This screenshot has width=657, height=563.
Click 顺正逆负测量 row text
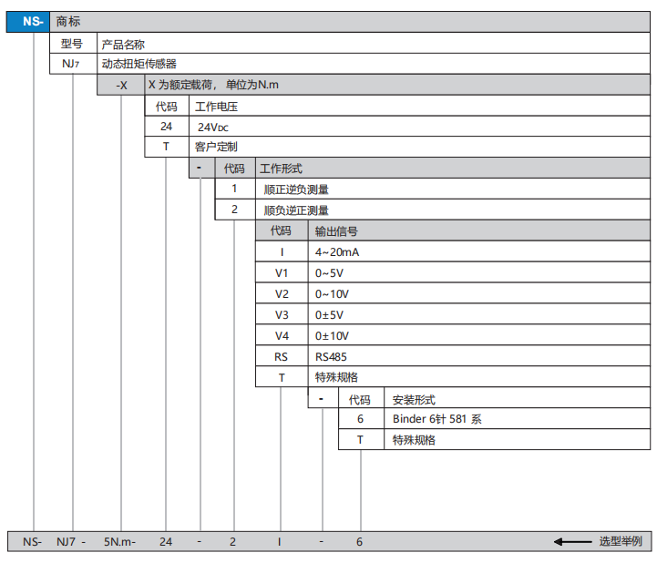(x=296, y=189)
